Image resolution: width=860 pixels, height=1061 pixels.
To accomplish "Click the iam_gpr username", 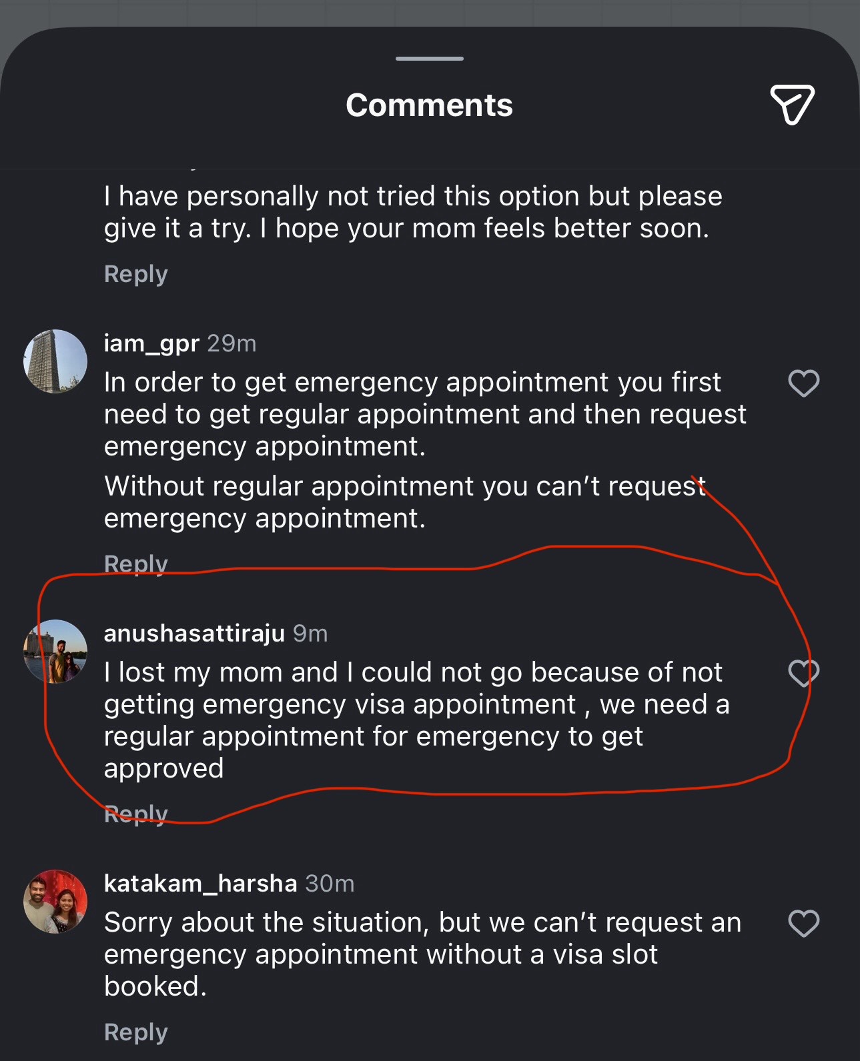I will point(151,343).
